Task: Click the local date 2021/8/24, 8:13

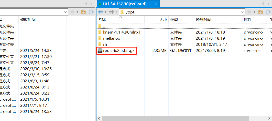Action: 35,87
